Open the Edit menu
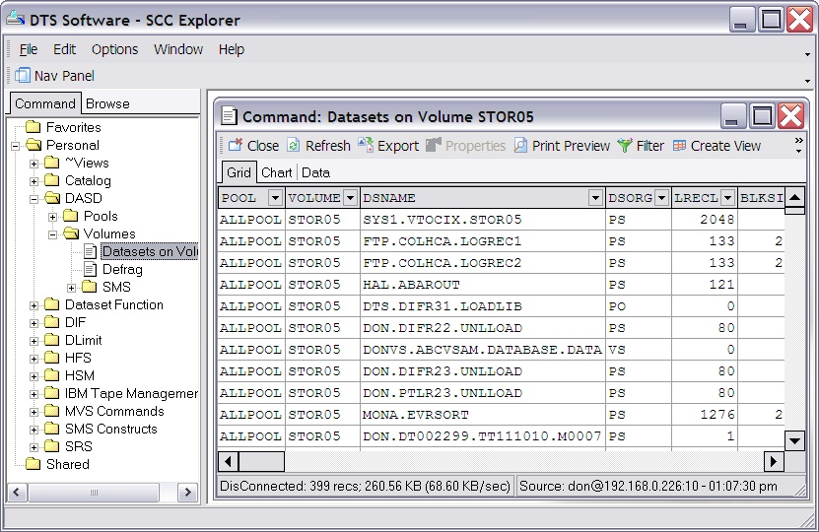 (x=64, y=49)
